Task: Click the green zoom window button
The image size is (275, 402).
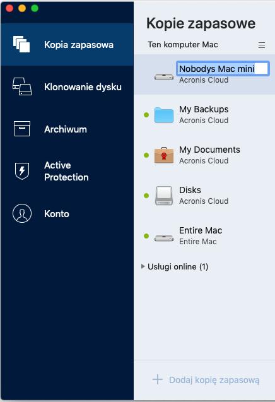Action: (x=35, y=8)
